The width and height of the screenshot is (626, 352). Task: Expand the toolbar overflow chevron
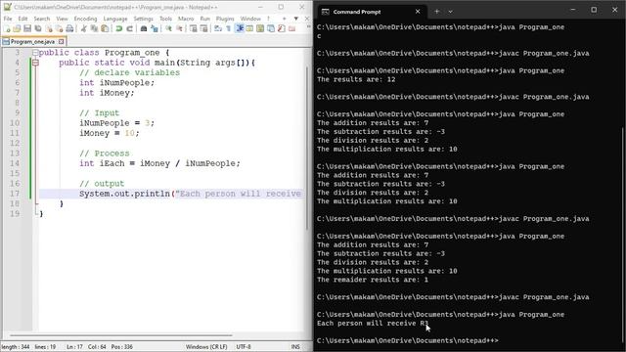pos(308,26)
